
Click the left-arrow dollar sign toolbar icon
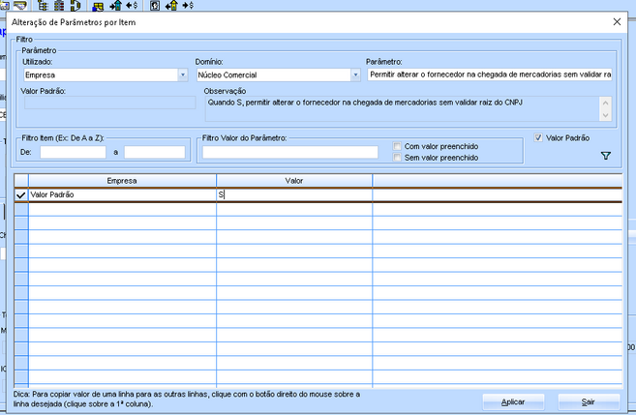tap(130, 5)
